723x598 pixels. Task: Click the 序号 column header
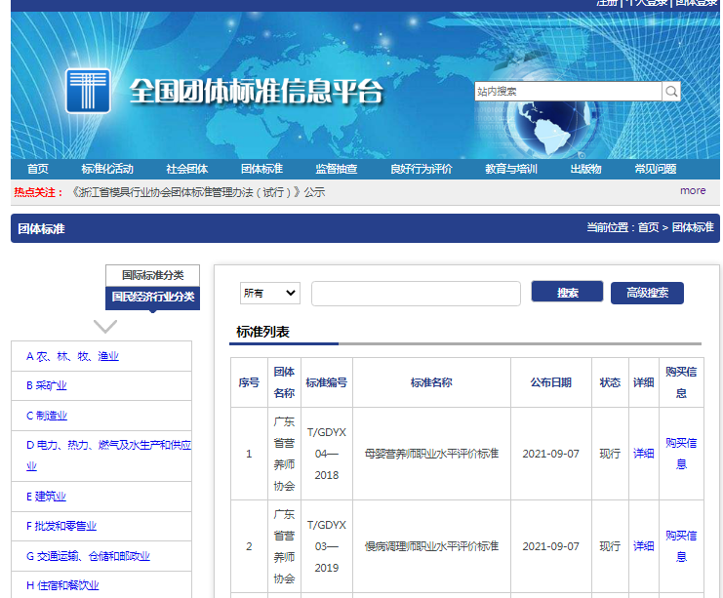(x=249, y=382)
